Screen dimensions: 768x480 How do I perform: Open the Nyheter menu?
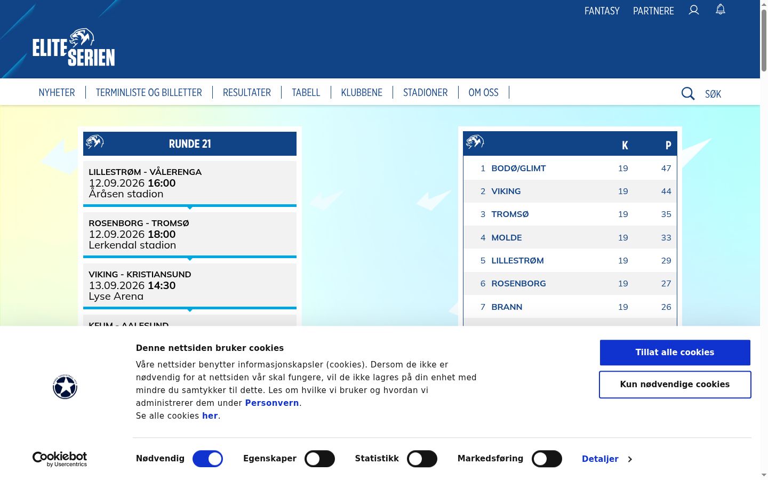pyautogui.click(x=57, y=92)
